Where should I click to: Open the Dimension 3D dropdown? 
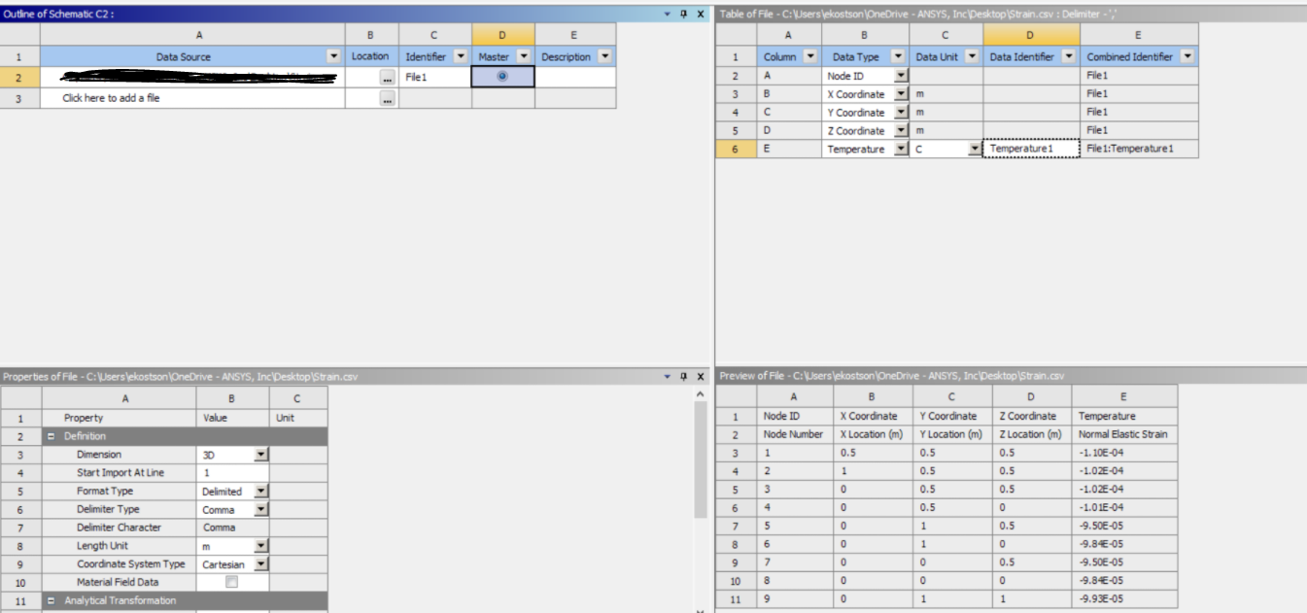tap(260, 455)
